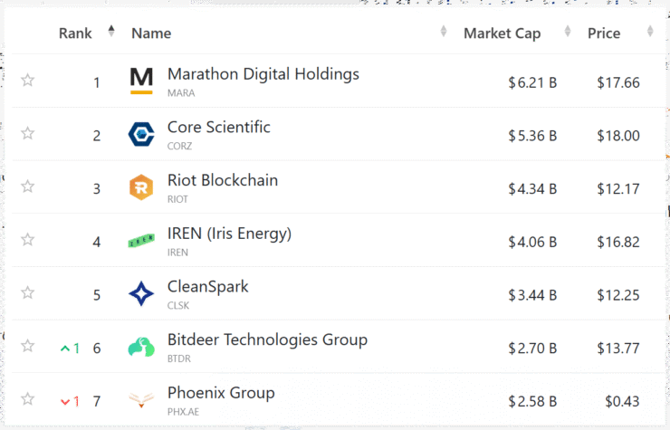Toggle favorite star for Core Scientific

click(28, 133)
